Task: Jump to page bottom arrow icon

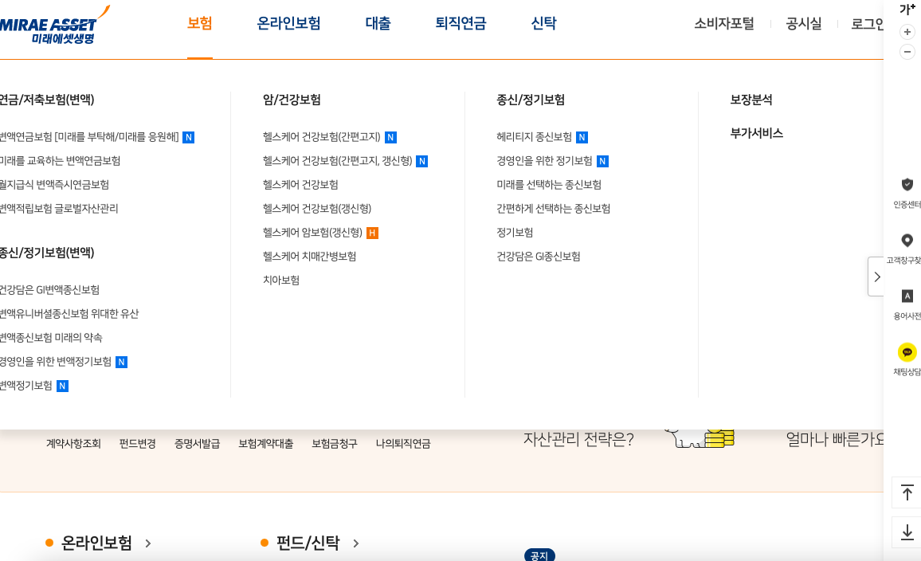Action: click(907, 532)
